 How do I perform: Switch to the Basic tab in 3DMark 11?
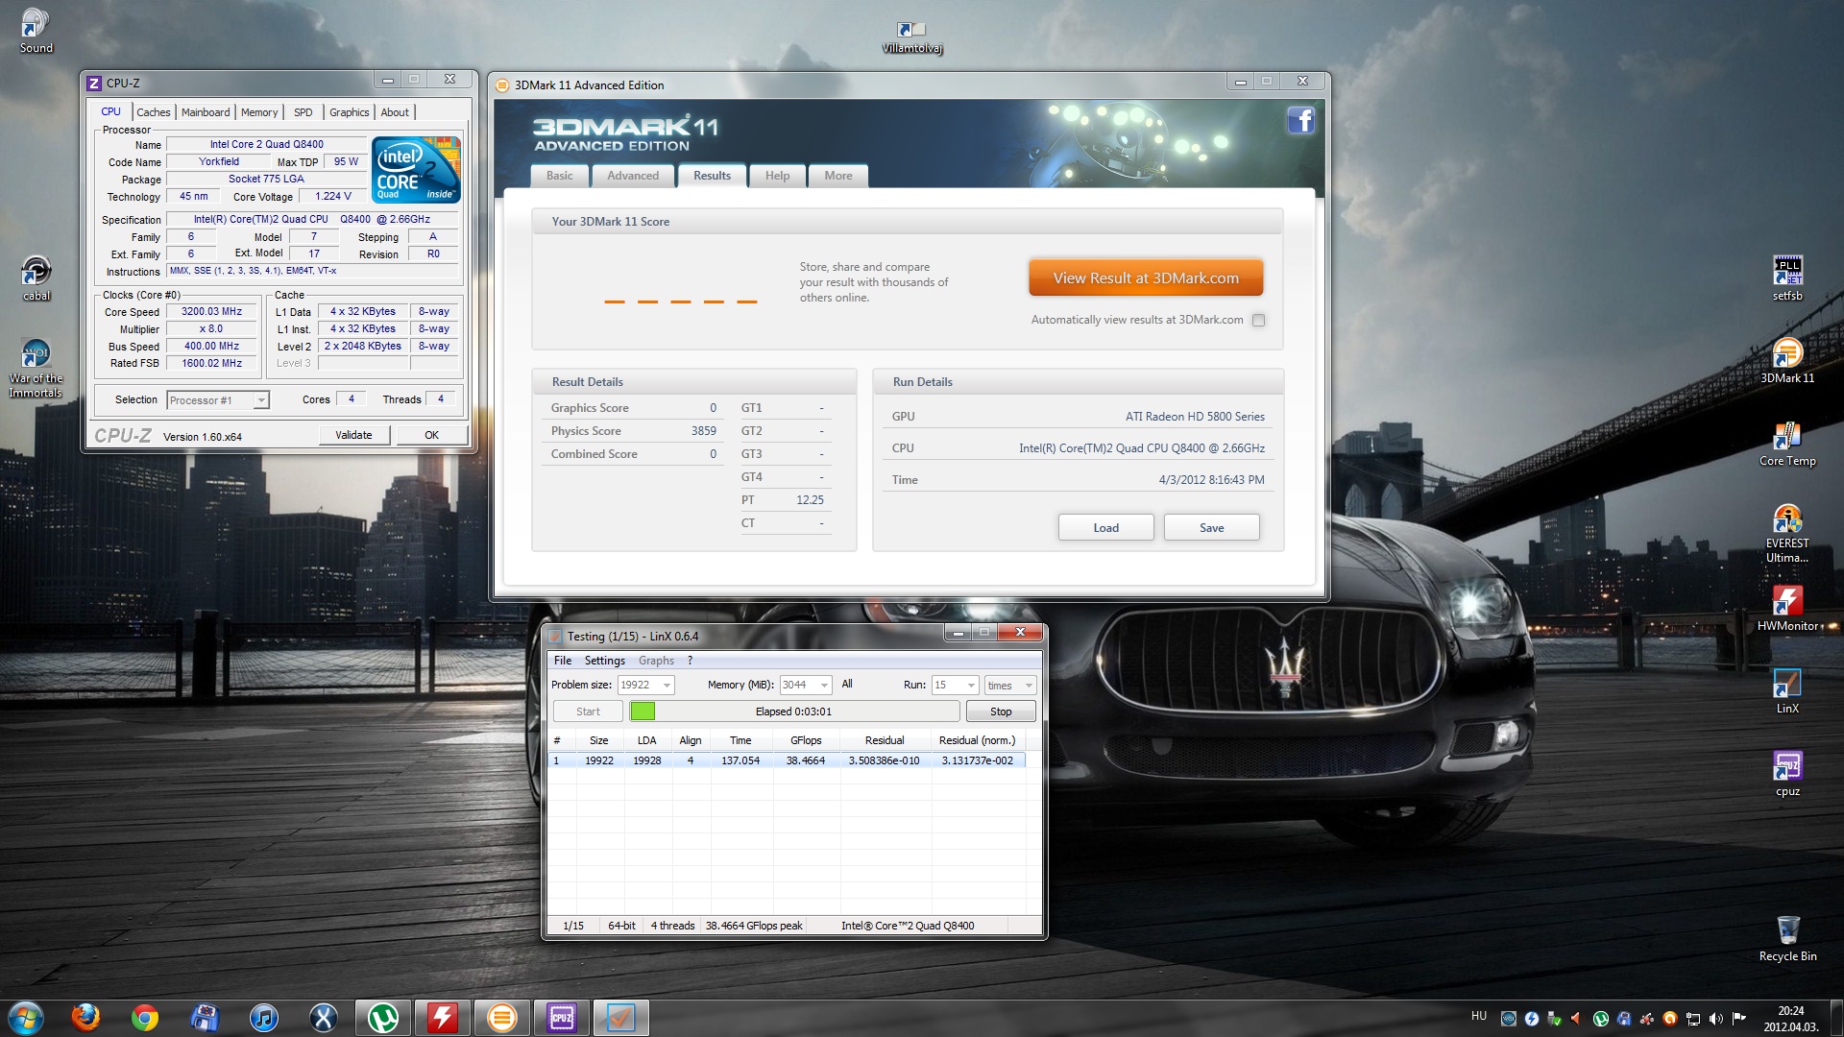(559, 176)
